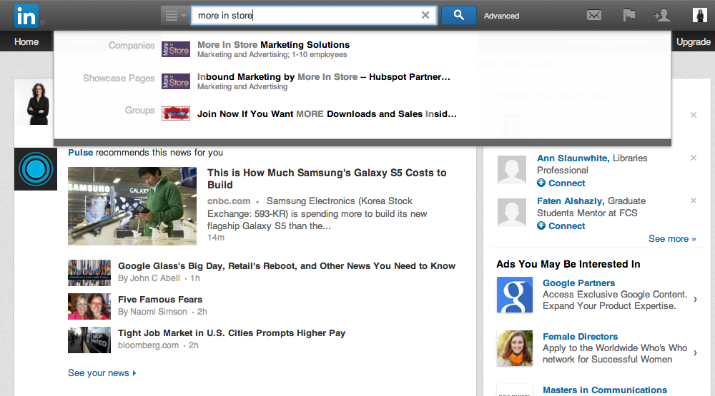715x396 pixels.
Task: Open the Female Directors ad link
Action: (580, 336)
